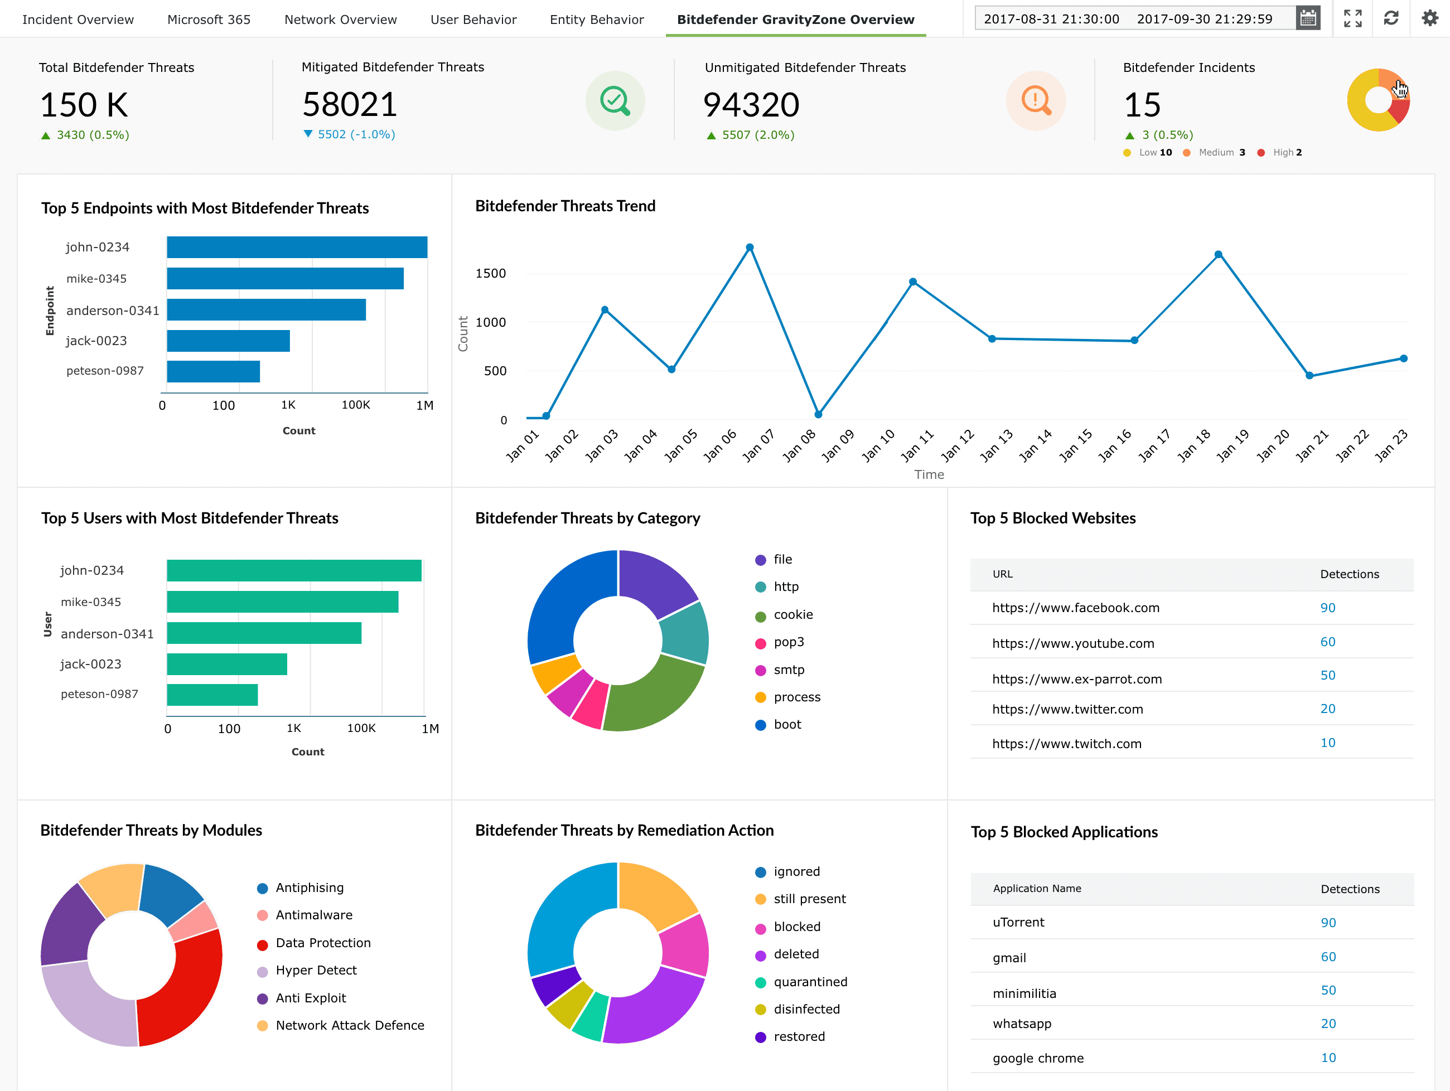Open gmail detections count 60
This screenshot has width=1450, height=1091.
click(1328, 957)
